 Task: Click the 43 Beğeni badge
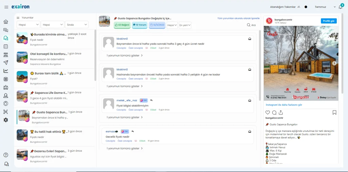[x=122, y=25]
